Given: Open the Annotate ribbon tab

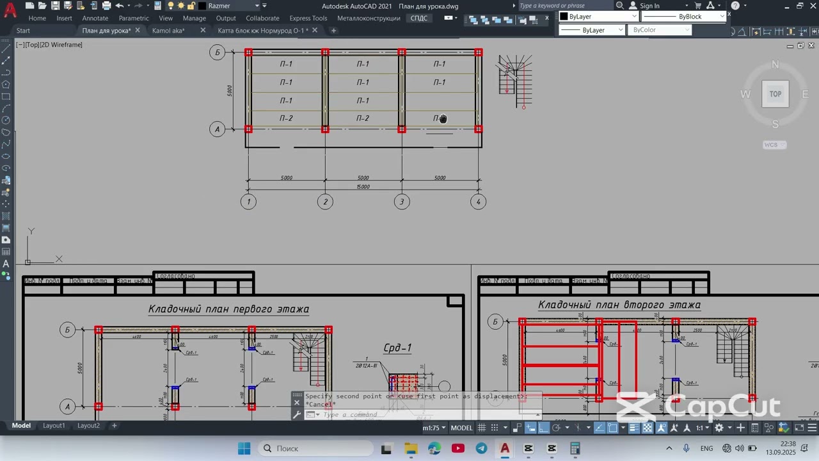Looking at the screenshot, I should [x=95, y=18].
